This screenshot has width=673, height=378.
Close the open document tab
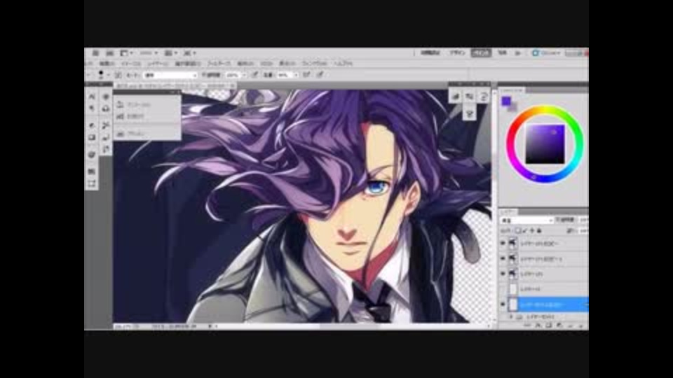point(232,85)
